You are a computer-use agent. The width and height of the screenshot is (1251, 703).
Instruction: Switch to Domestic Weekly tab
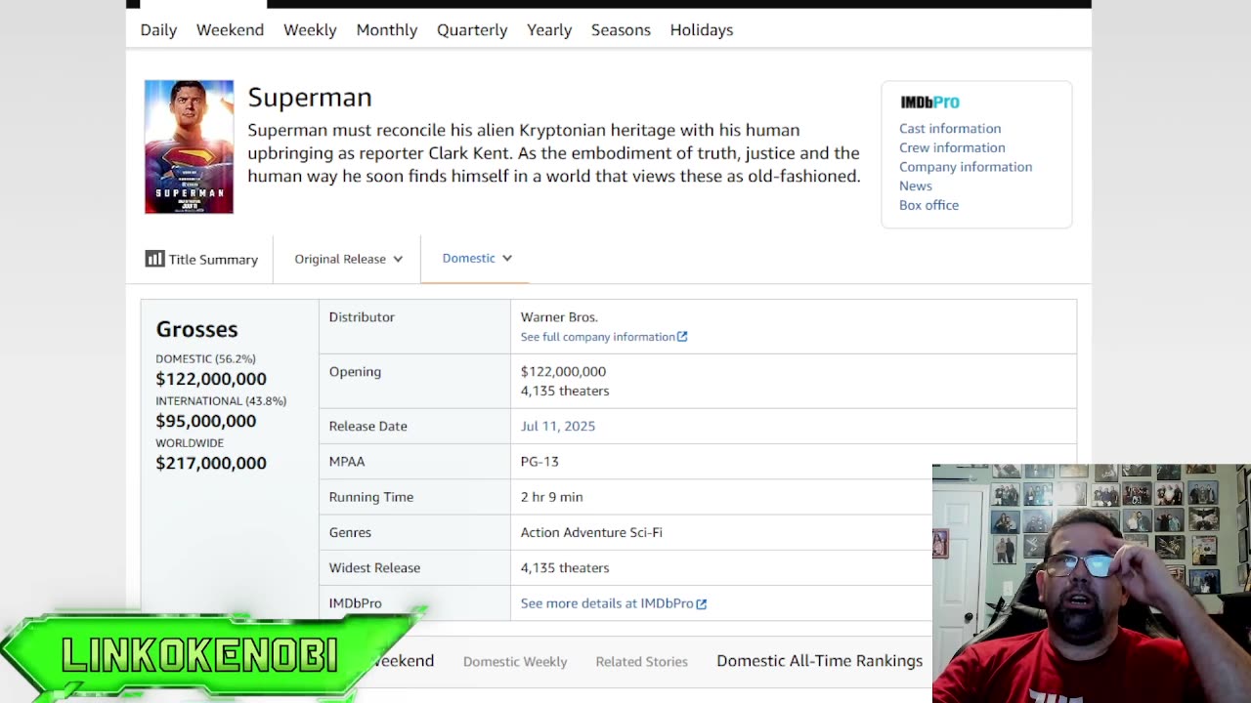point(515,661)
